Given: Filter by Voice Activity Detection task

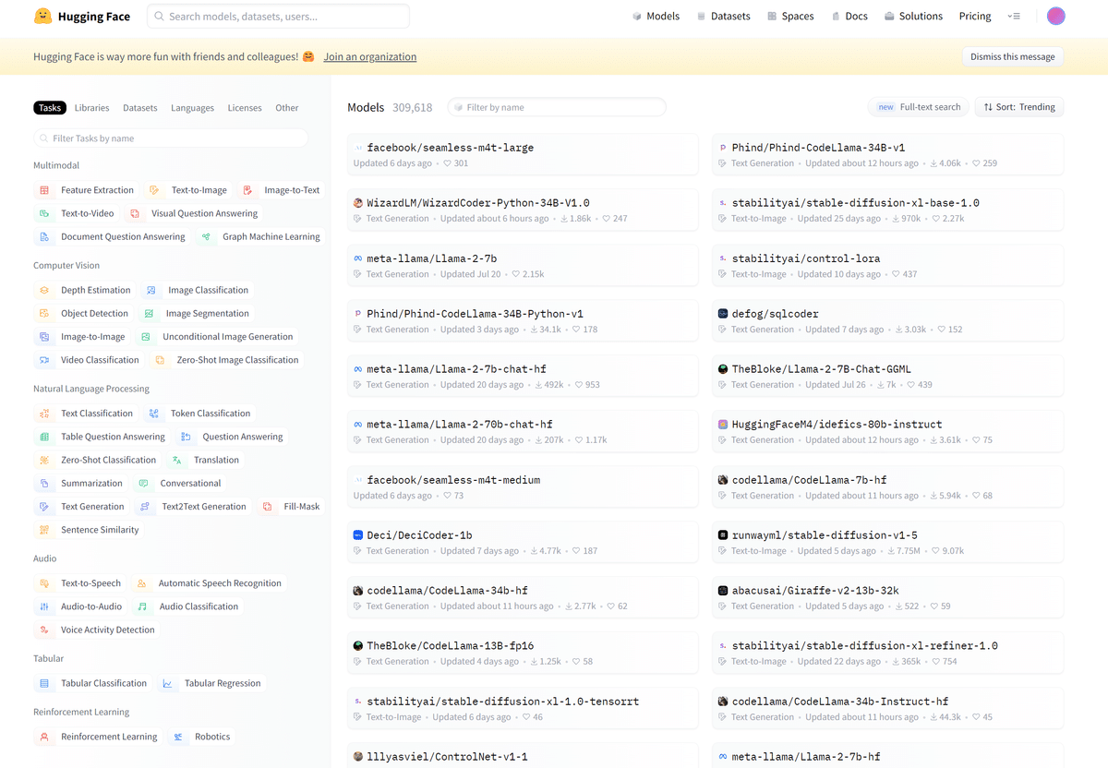Looking at the screenshot, I should [97, 630].
